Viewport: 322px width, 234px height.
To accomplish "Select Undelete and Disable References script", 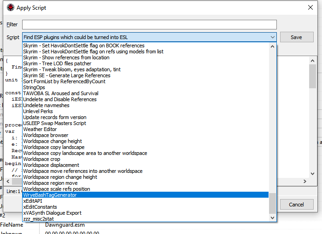I will 60,99.
